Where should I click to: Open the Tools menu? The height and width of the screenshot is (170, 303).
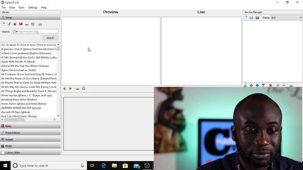(x=21, y=8)
